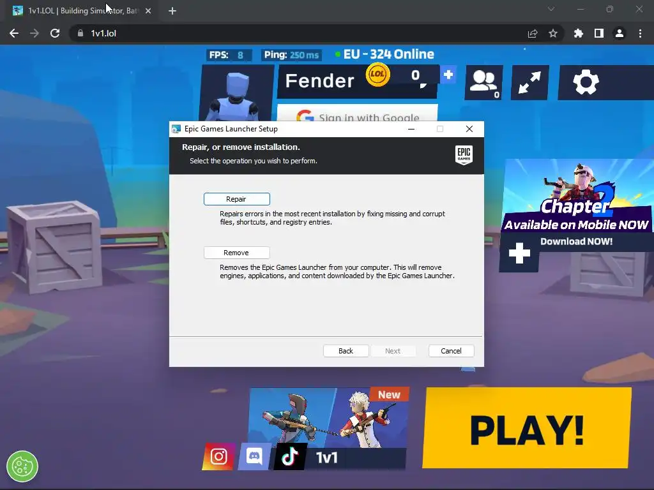Click the EU - 324 Online server indicator
The width and height of the screenshot is (654, 490).
[x=384, y=54]
